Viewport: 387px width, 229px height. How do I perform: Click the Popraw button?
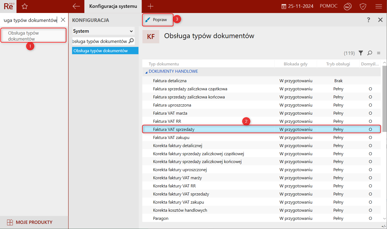(157, 20)
